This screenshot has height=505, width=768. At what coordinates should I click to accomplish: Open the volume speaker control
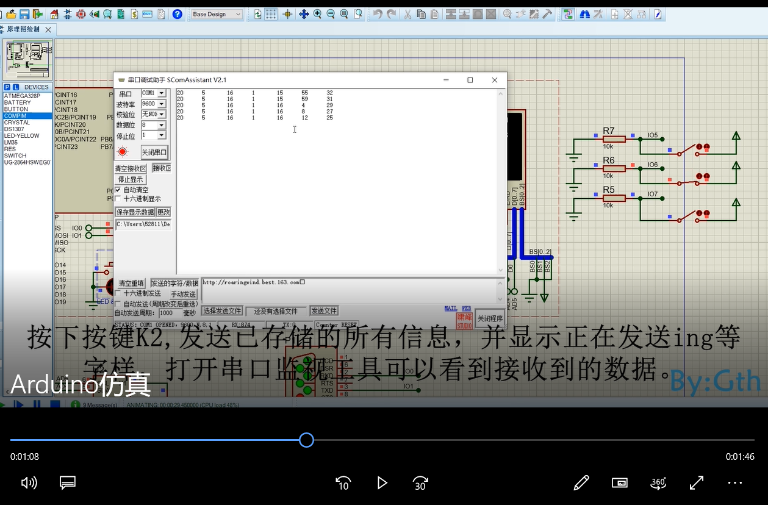[29, 483]
